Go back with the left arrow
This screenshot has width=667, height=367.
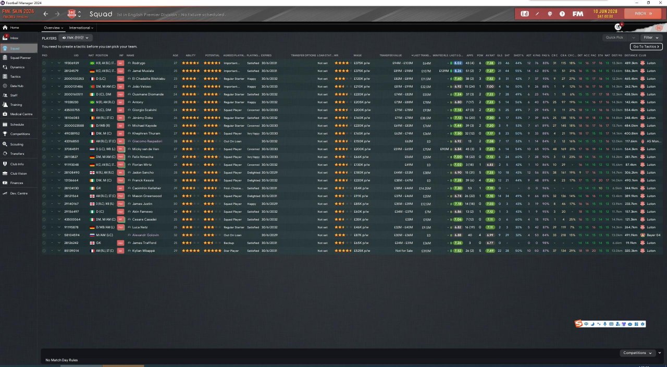46,14
